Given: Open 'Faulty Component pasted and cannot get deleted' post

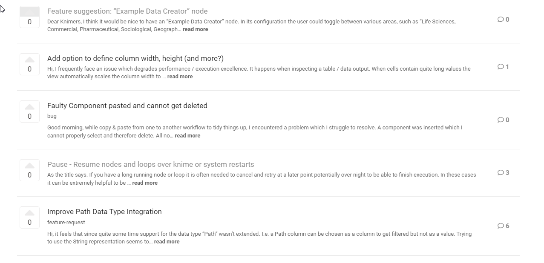Looking at the screenshot, I should [x=127, y=106].
